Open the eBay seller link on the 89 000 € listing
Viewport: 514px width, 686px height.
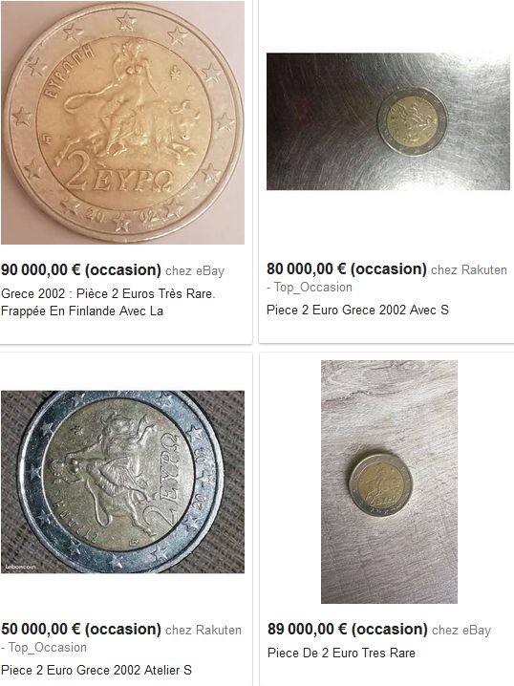pos(461,631)
